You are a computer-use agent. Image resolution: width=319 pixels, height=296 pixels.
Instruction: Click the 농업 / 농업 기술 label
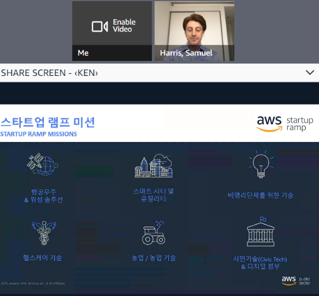point(153,257)
